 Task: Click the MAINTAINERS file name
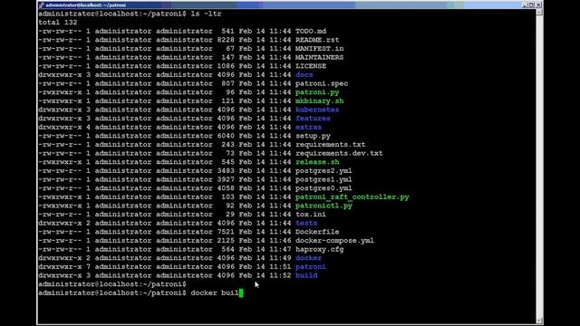pos(319,58)
